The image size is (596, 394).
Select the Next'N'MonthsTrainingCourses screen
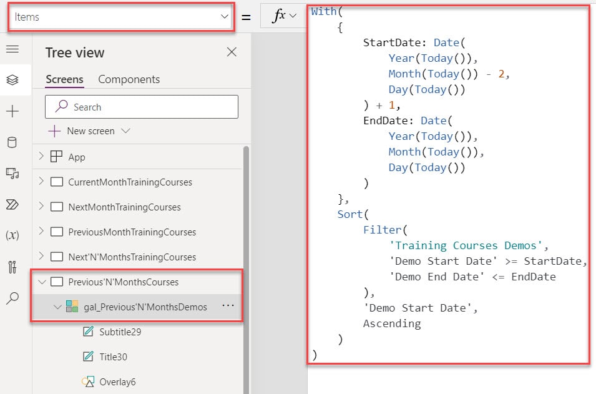(x=132, y=257)
